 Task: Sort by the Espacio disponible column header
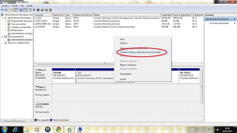click(x=182, y=15)
